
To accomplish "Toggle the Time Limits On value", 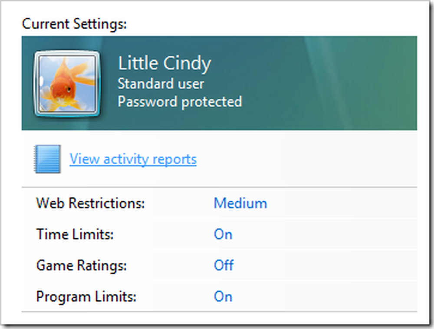I will pos(223,235).
